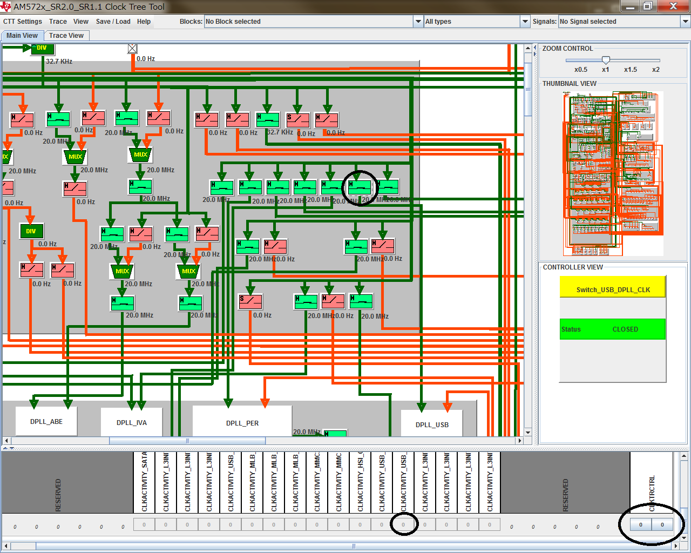This screenshot has height=553, width=691.
Task: Click the crossed-out box icon at diagram top
Action: (132, 49)
